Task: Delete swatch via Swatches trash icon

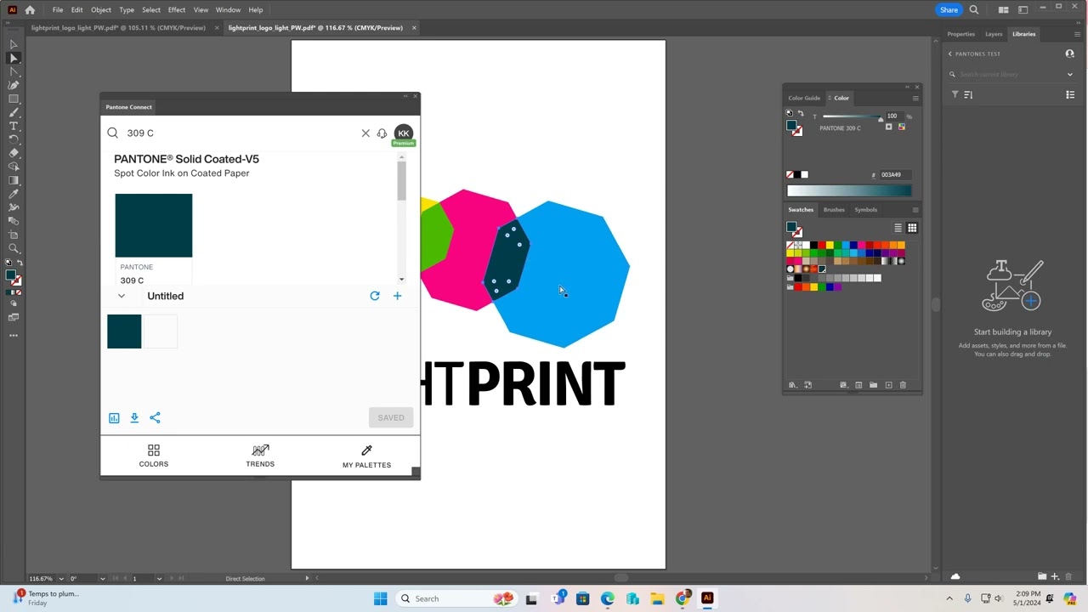Action: (x=903, y=385)
